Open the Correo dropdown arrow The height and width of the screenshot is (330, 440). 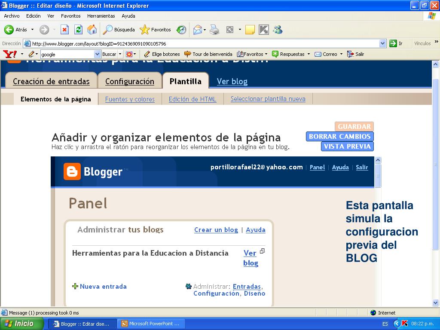pyautogui.click(x=341, y=54)
